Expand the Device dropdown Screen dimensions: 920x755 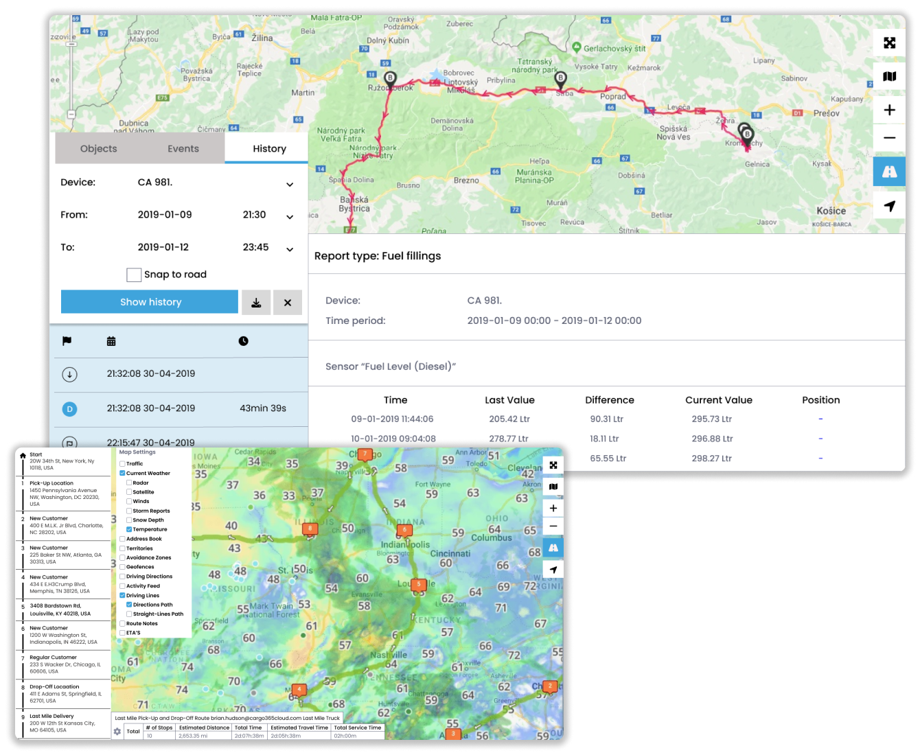point(290,184)
